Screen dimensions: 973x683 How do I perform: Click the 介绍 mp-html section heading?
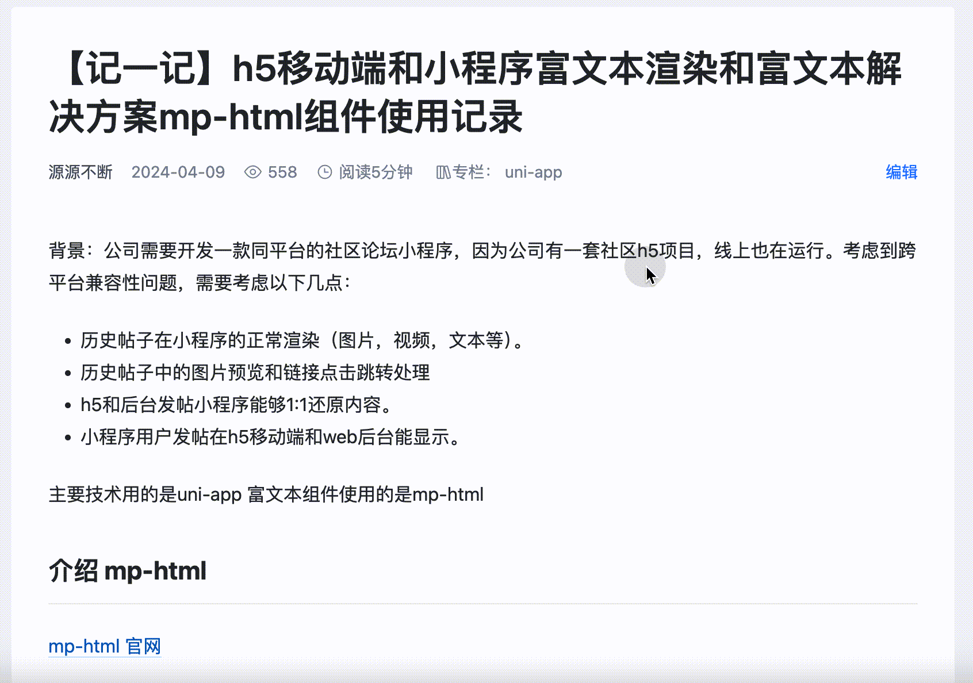click(x=128, y=571)
